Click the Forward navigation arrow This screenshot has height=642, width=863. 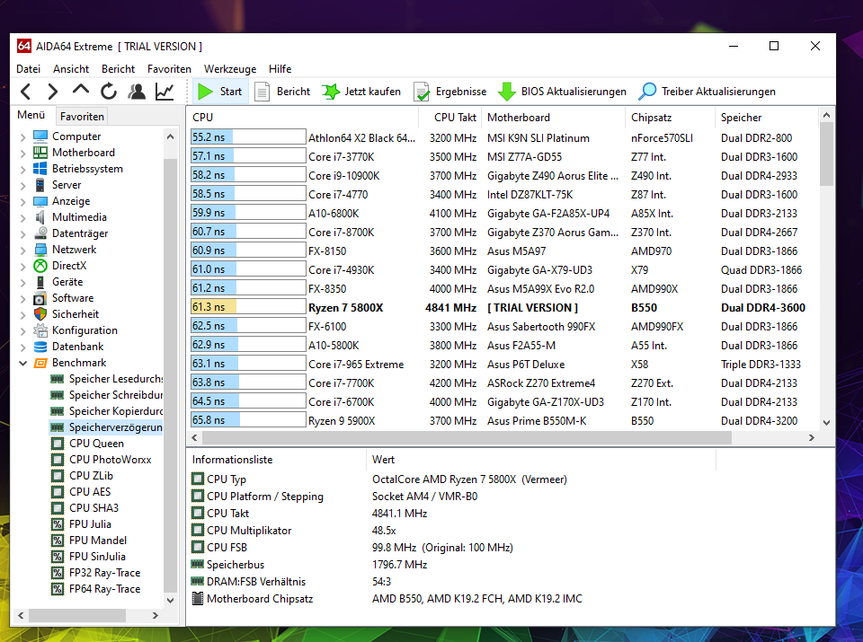(x=53, y=92)
